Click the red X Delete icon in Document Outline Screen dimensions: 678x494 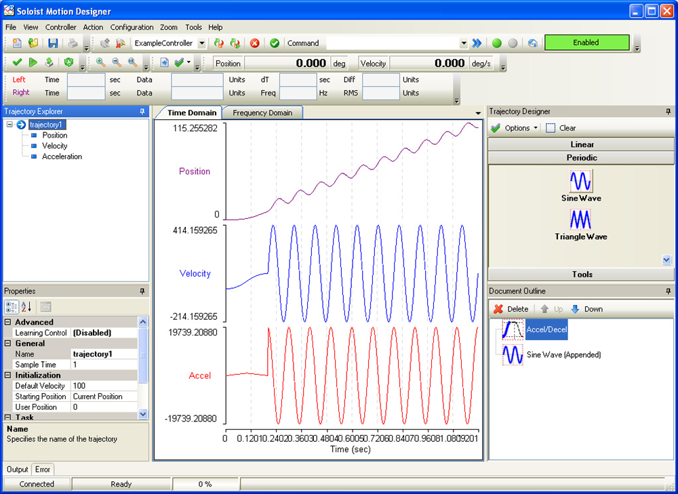coord(498,309)
